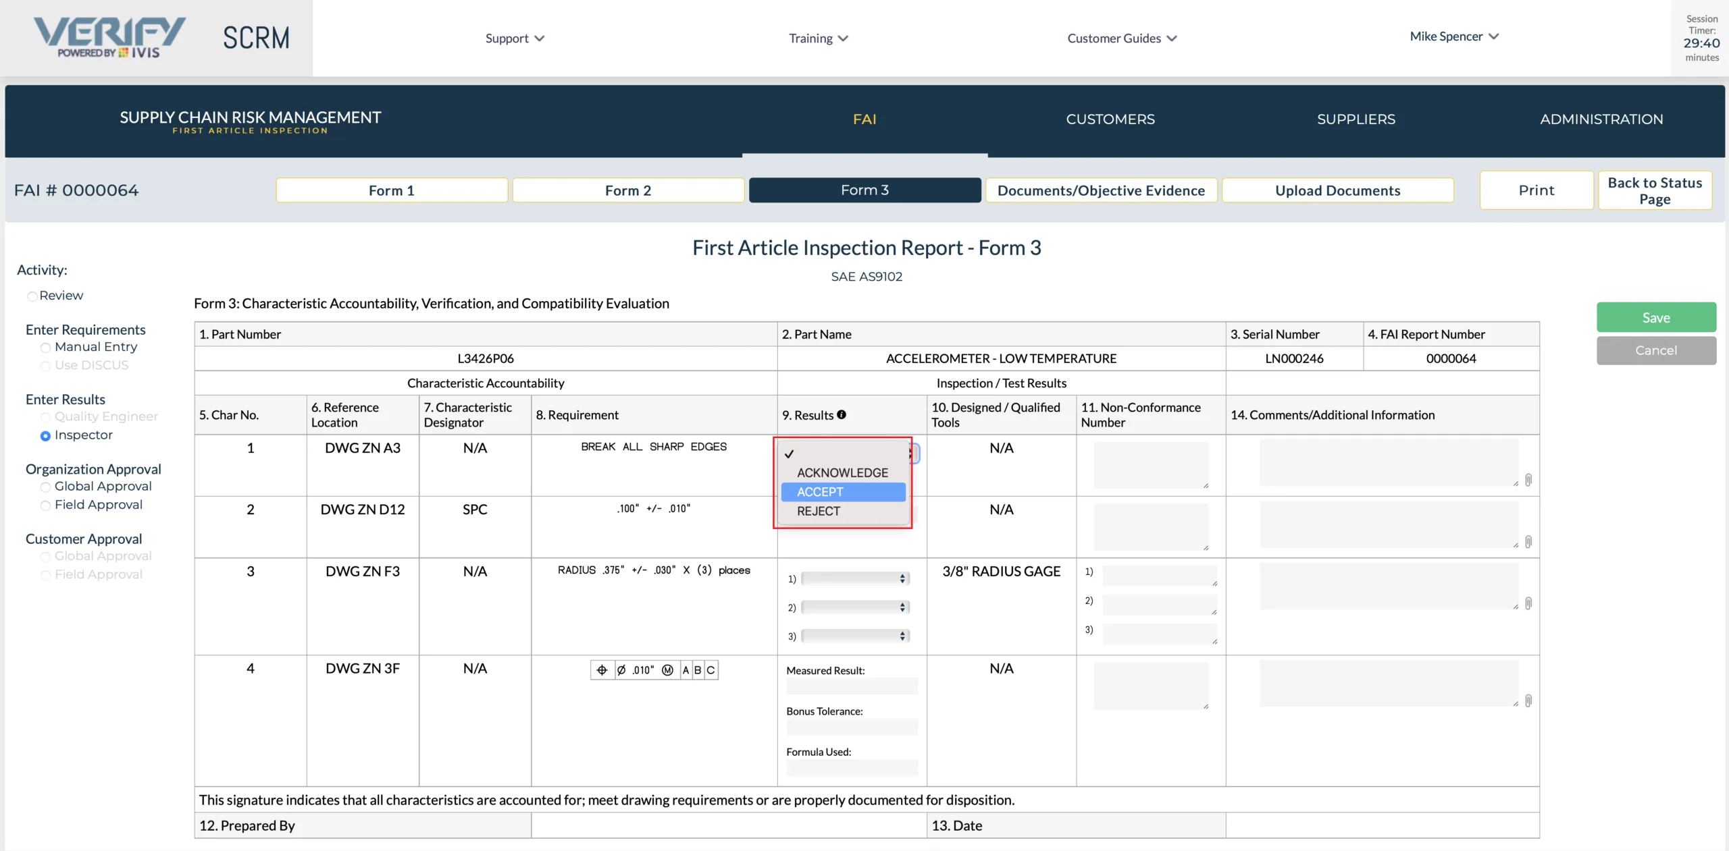Select the Inspector radio button
1729x851 pixels.
click(45, 436)
